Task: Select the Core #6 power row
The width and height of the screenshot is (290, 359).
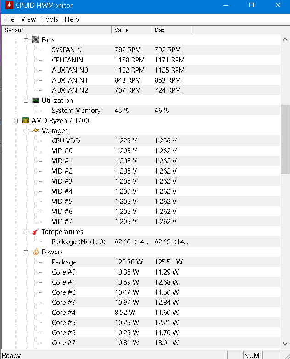Action: tap(166, 332)
